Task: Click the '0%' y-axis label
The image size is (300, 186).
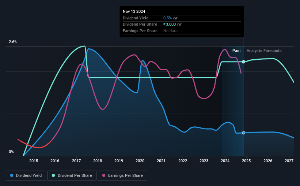Action: [x=11, y=152]
